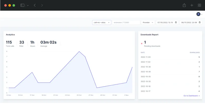Open the Provider dropdown
205x104 pixels.
[x=148, y=23]
